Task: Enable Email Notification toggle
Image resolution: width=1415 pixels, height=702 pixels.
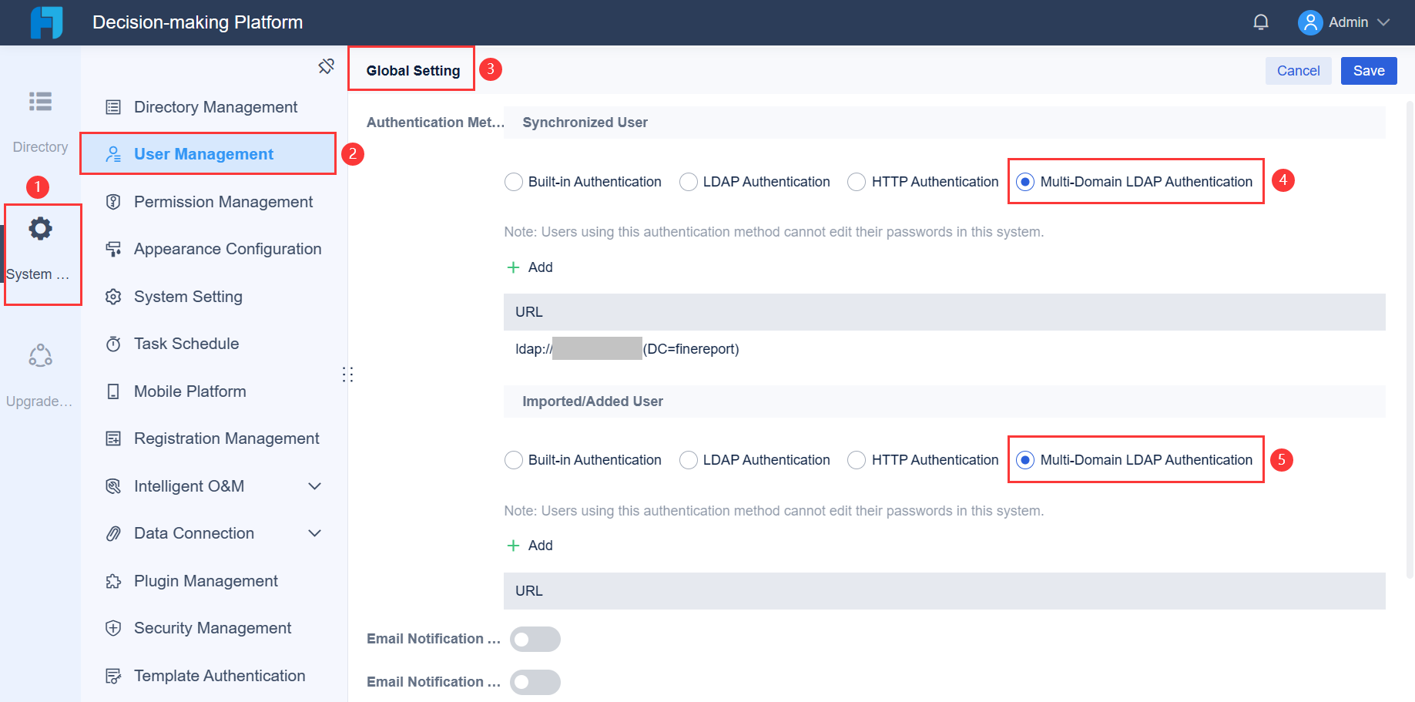Action: pyautogui.click(x=535, y=639)
